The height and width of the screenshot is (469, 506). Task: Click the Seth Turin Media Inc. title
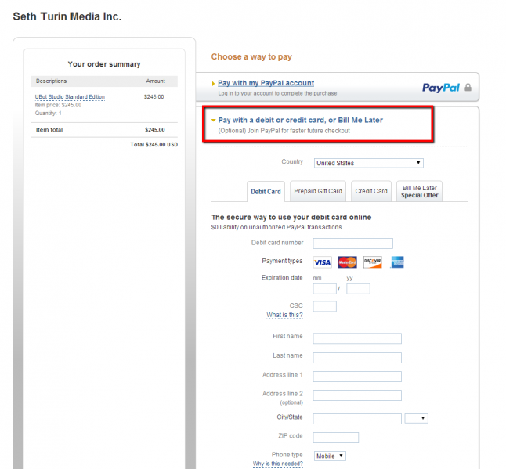[67, 16]
